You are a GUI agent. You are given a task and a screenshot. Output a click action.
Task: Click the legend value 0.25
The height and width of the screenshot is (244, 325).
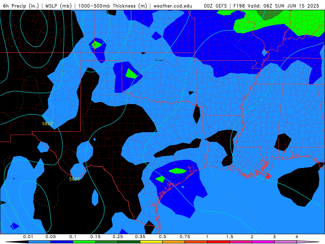118,237
